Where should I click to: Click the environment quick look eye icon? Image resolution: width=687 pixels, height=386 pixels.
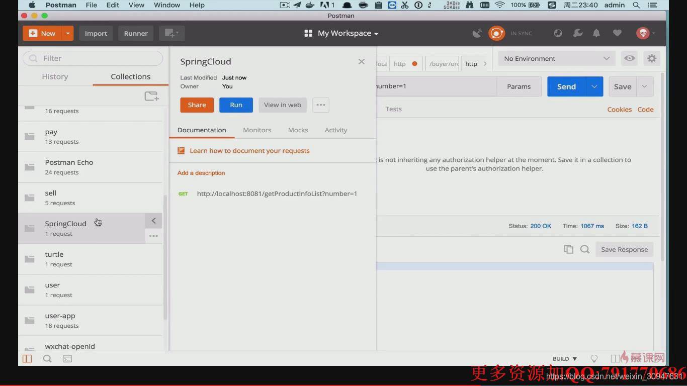pyautogui.click(x=629, y=58)
